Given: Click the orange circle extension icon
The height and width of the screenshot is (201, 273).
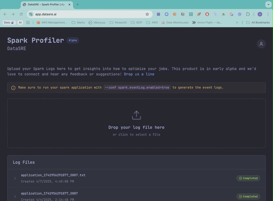Looking at the screenshot, I should pos(175,14).
